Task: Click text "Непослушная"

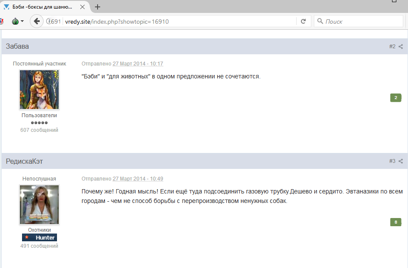Action: tap(39, 179)
